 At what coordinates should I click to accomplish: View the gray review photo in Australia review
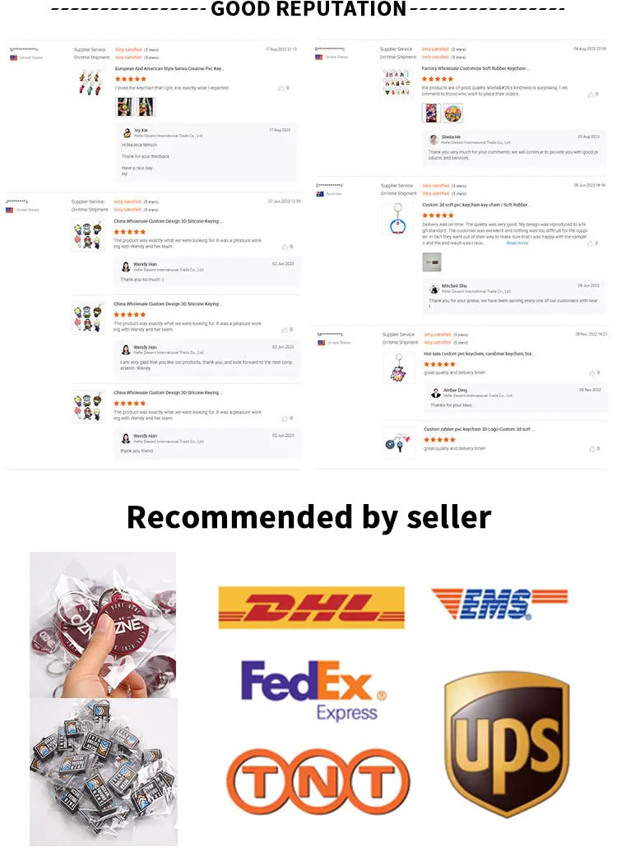[x=432, y=262]
